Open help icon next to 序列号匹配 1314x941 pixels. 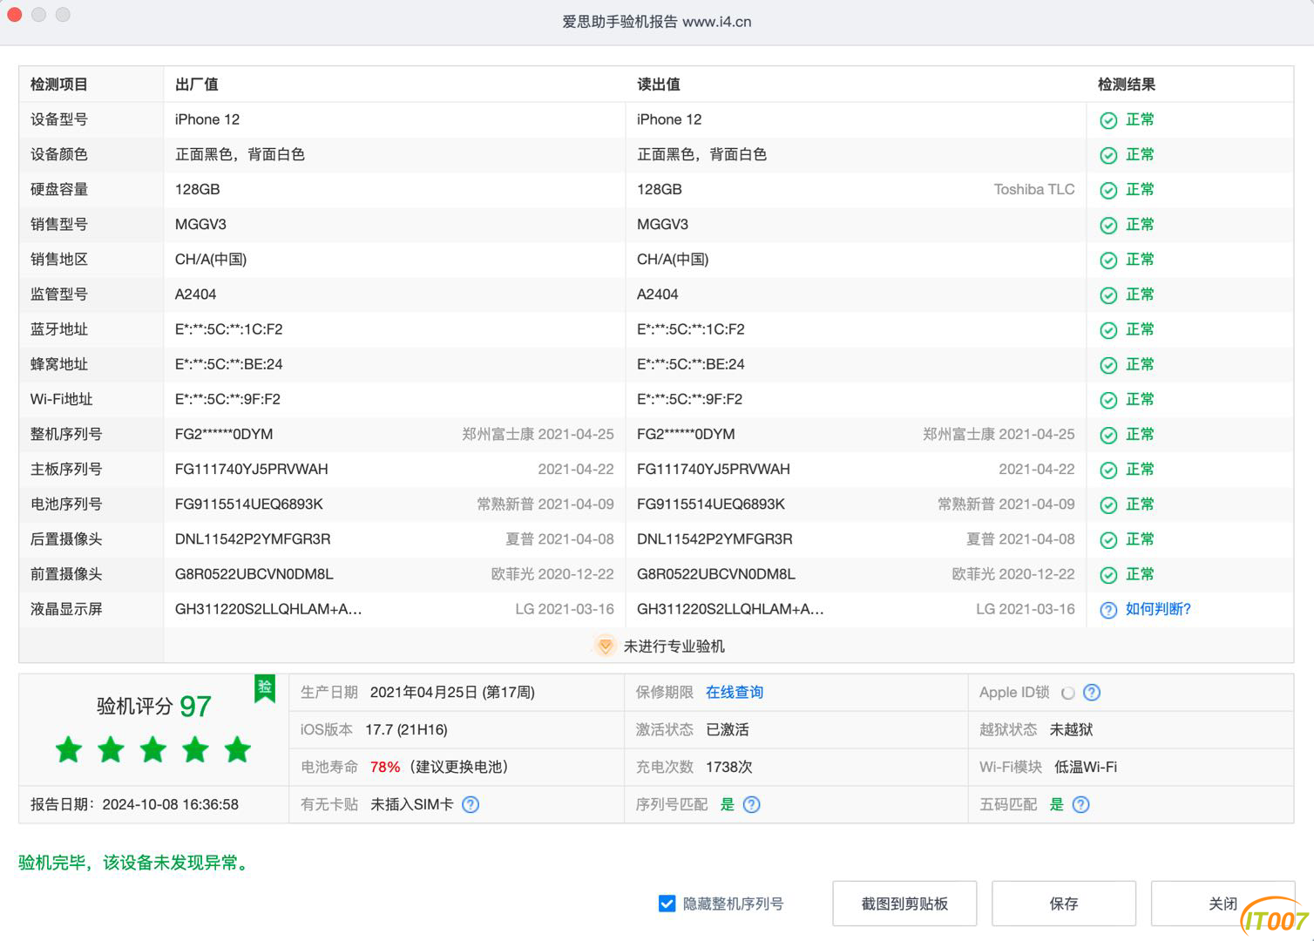click(751, 804)
